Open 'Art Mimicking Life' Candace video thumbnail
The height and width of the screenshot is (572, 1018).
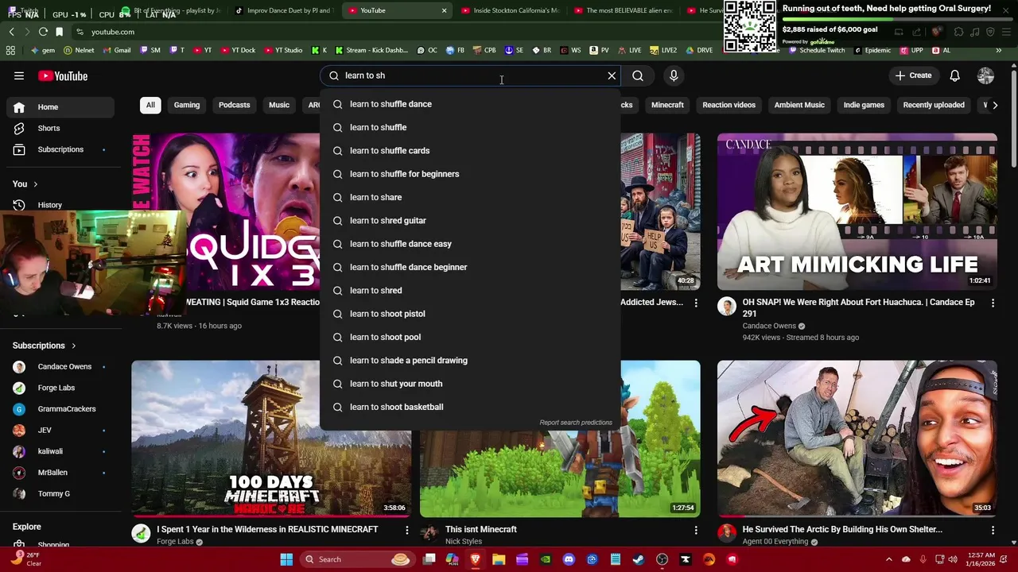[857, 211]
